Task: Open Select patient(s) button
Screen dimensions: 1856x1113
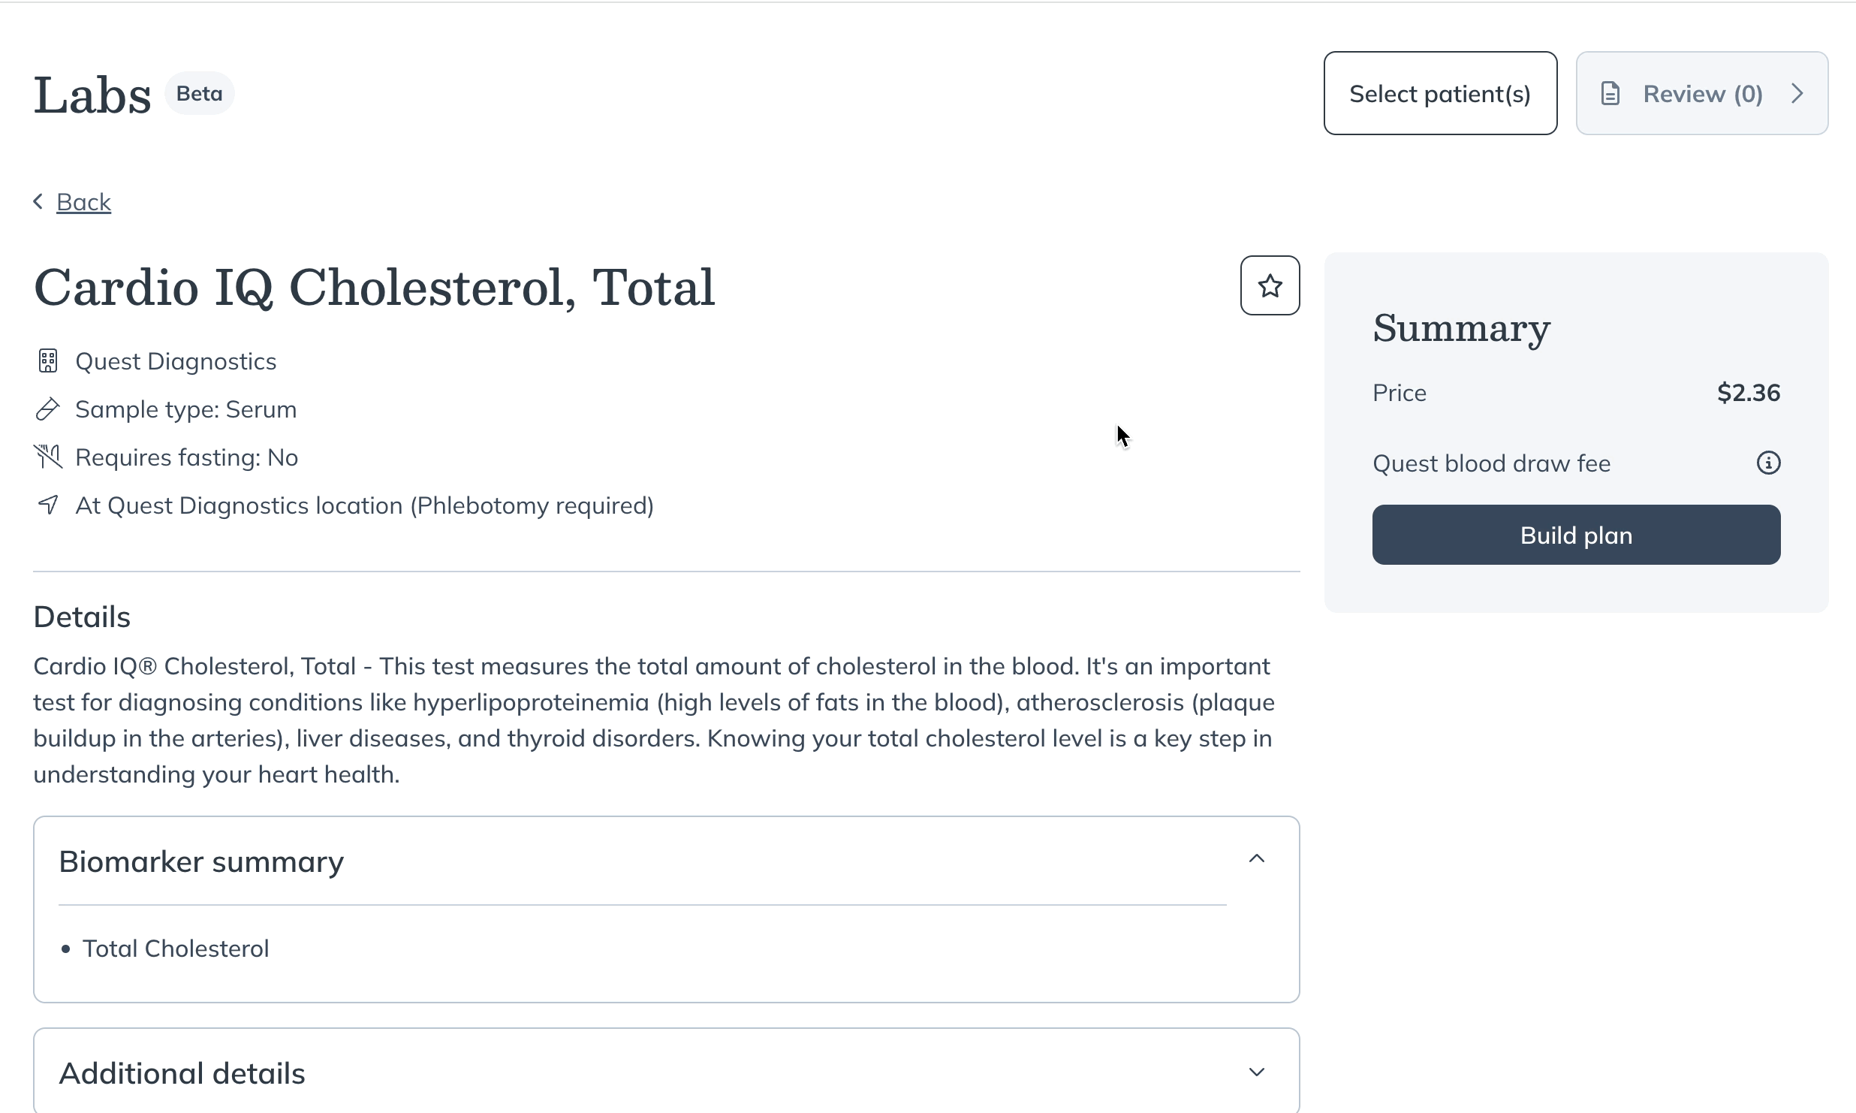Action: coord(1440,93)
